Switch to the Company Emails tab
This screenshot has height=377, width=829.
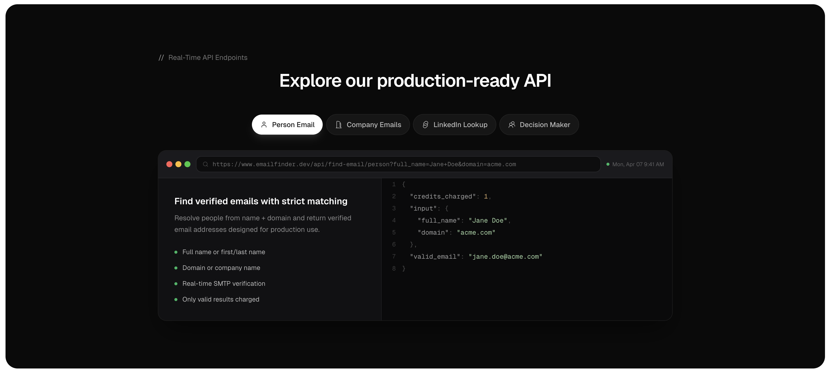(368, 125)
